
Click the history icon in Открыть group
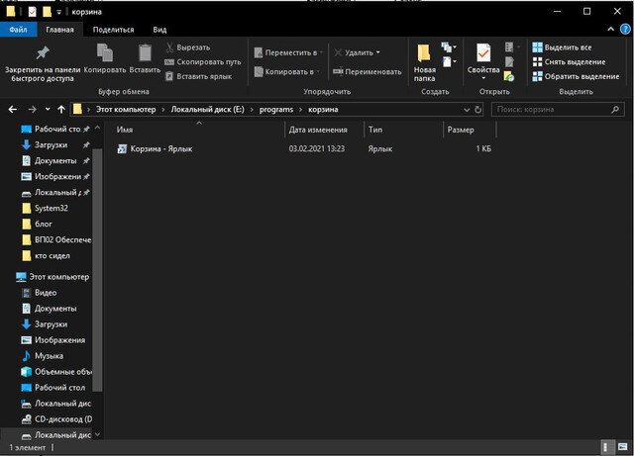coord(509,76)
